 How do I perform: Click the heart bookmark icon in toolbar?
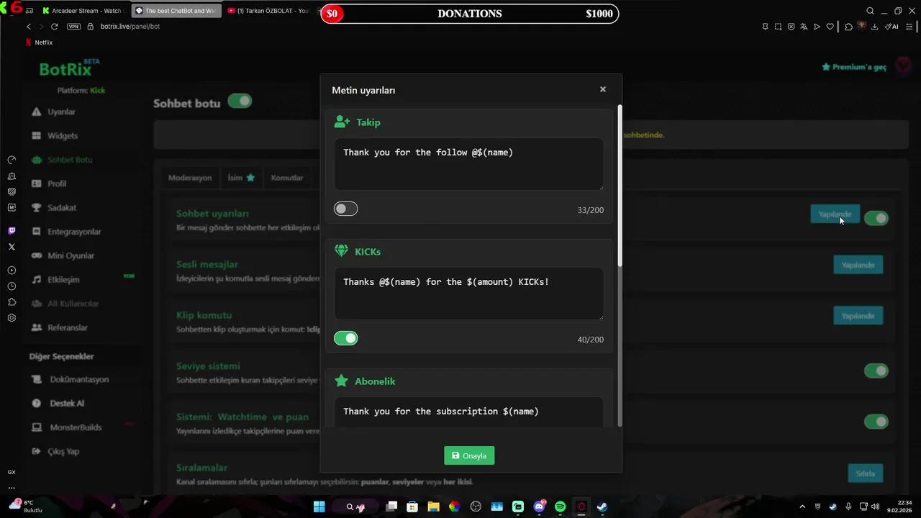(x=830, y=27)
